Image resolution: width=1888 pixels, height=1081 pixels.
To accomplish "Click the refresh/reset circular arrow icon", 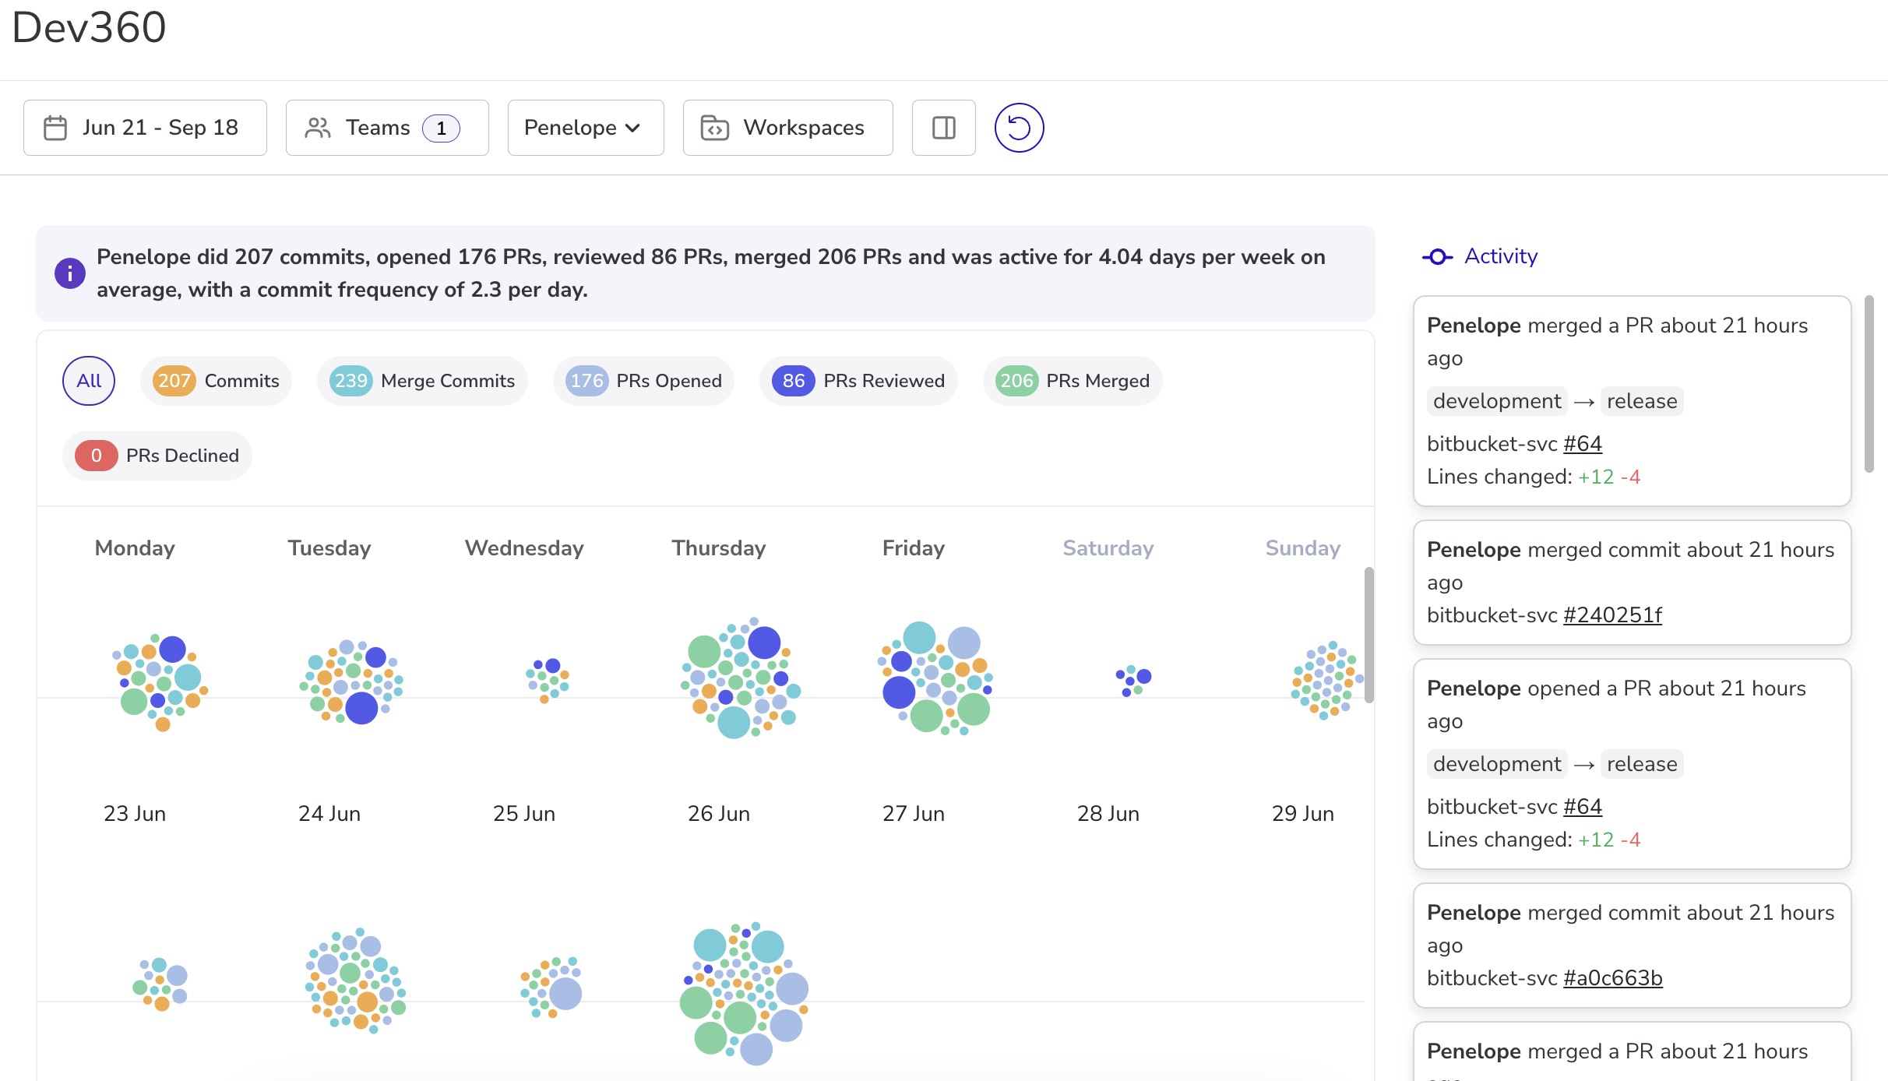I will [1019, 128].
